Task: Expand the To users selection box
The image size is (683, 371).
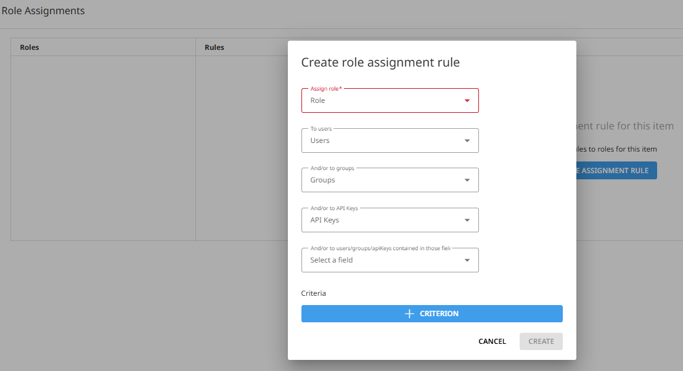Action: (x=382, y=141)
